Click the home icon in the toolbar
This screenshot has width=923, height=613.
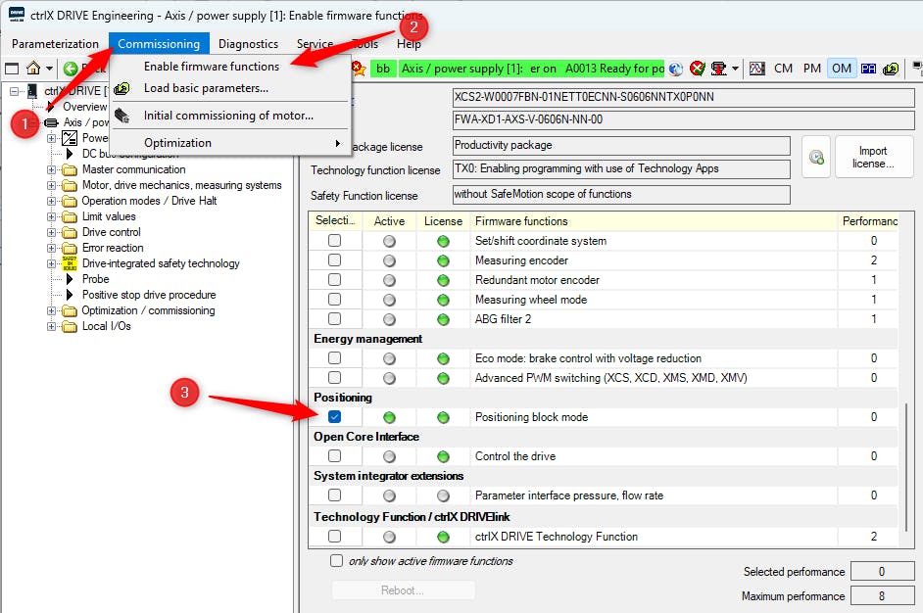coord(33,69)
